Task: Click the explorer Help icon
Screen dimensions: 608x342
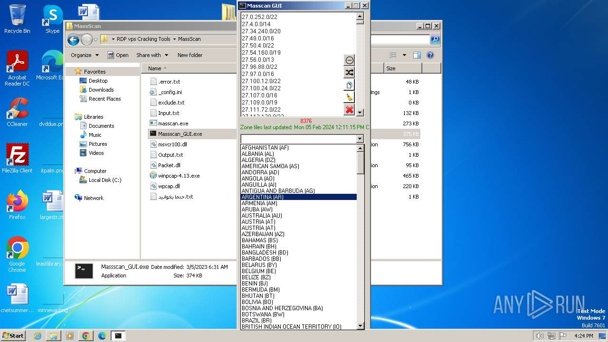Action: (430, 55)
